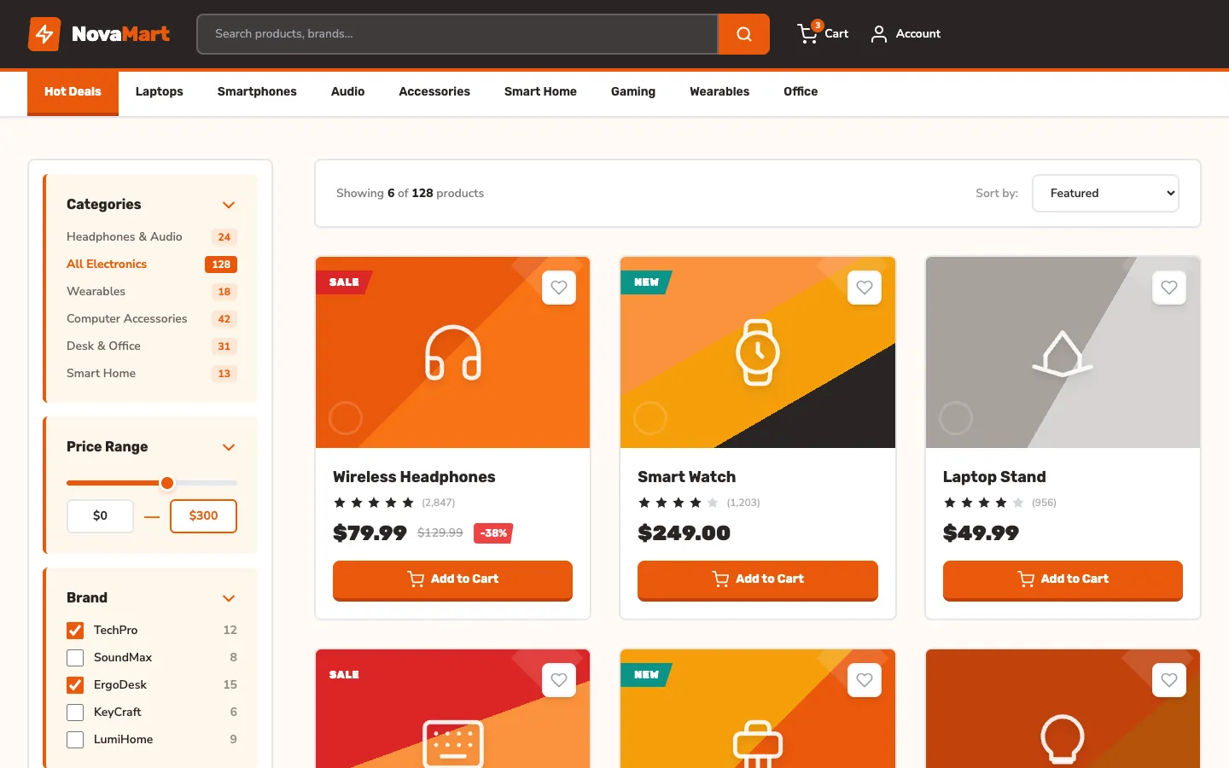Viewport: 1229px width, 768px height.
Task: Switch to the Smartphones category tab
Action: click(x=256, y=91)
